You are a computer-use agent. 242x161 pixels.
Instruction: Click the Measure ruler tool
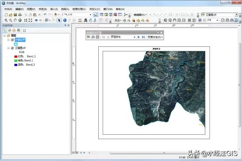point(80,20)
